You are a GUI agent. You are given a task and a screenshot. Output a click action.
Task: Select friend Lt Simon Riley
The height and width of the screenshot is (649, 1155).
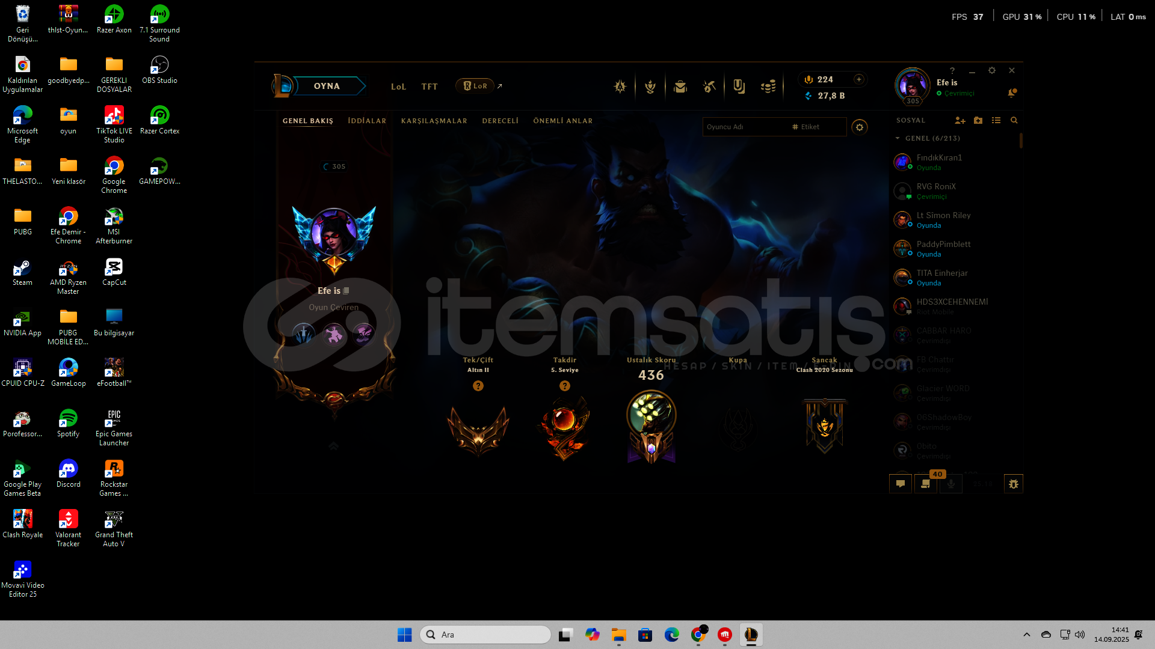[955, 220]
